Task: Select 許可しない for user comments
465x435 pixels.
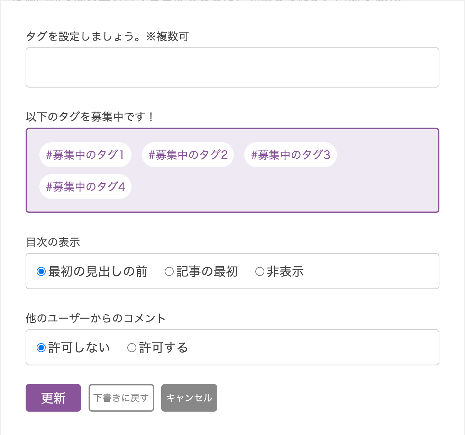Action: click(41, 347)
